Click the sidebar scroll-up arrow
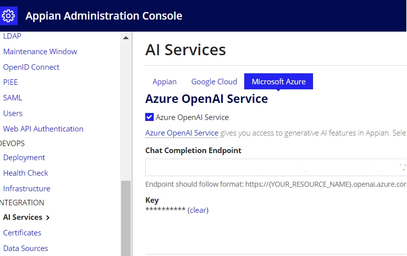 [x=126, y=38]
